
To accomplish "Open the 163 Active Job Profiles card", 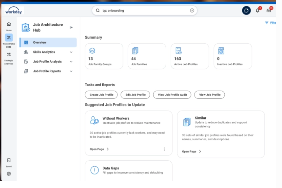I will (190, 56).
